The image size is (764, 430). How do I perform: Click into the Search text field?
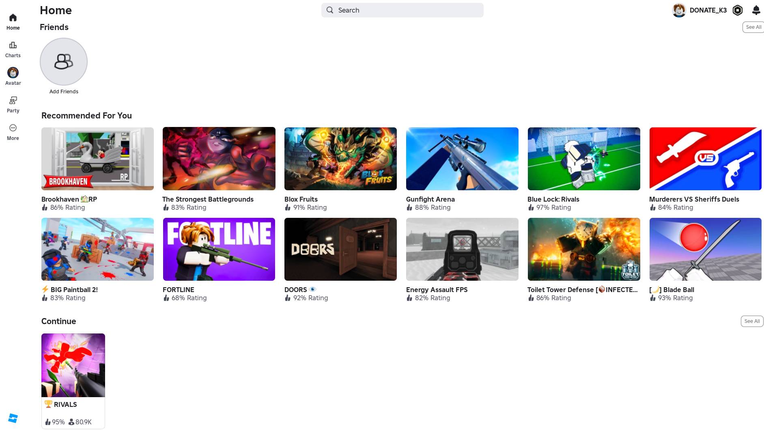point(402,10)
